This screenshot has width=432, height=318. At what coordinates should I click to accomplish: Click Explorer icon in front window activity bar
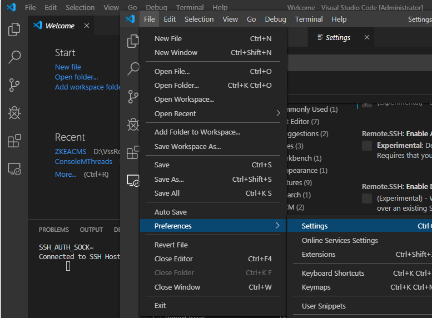(x=133, y=41)
